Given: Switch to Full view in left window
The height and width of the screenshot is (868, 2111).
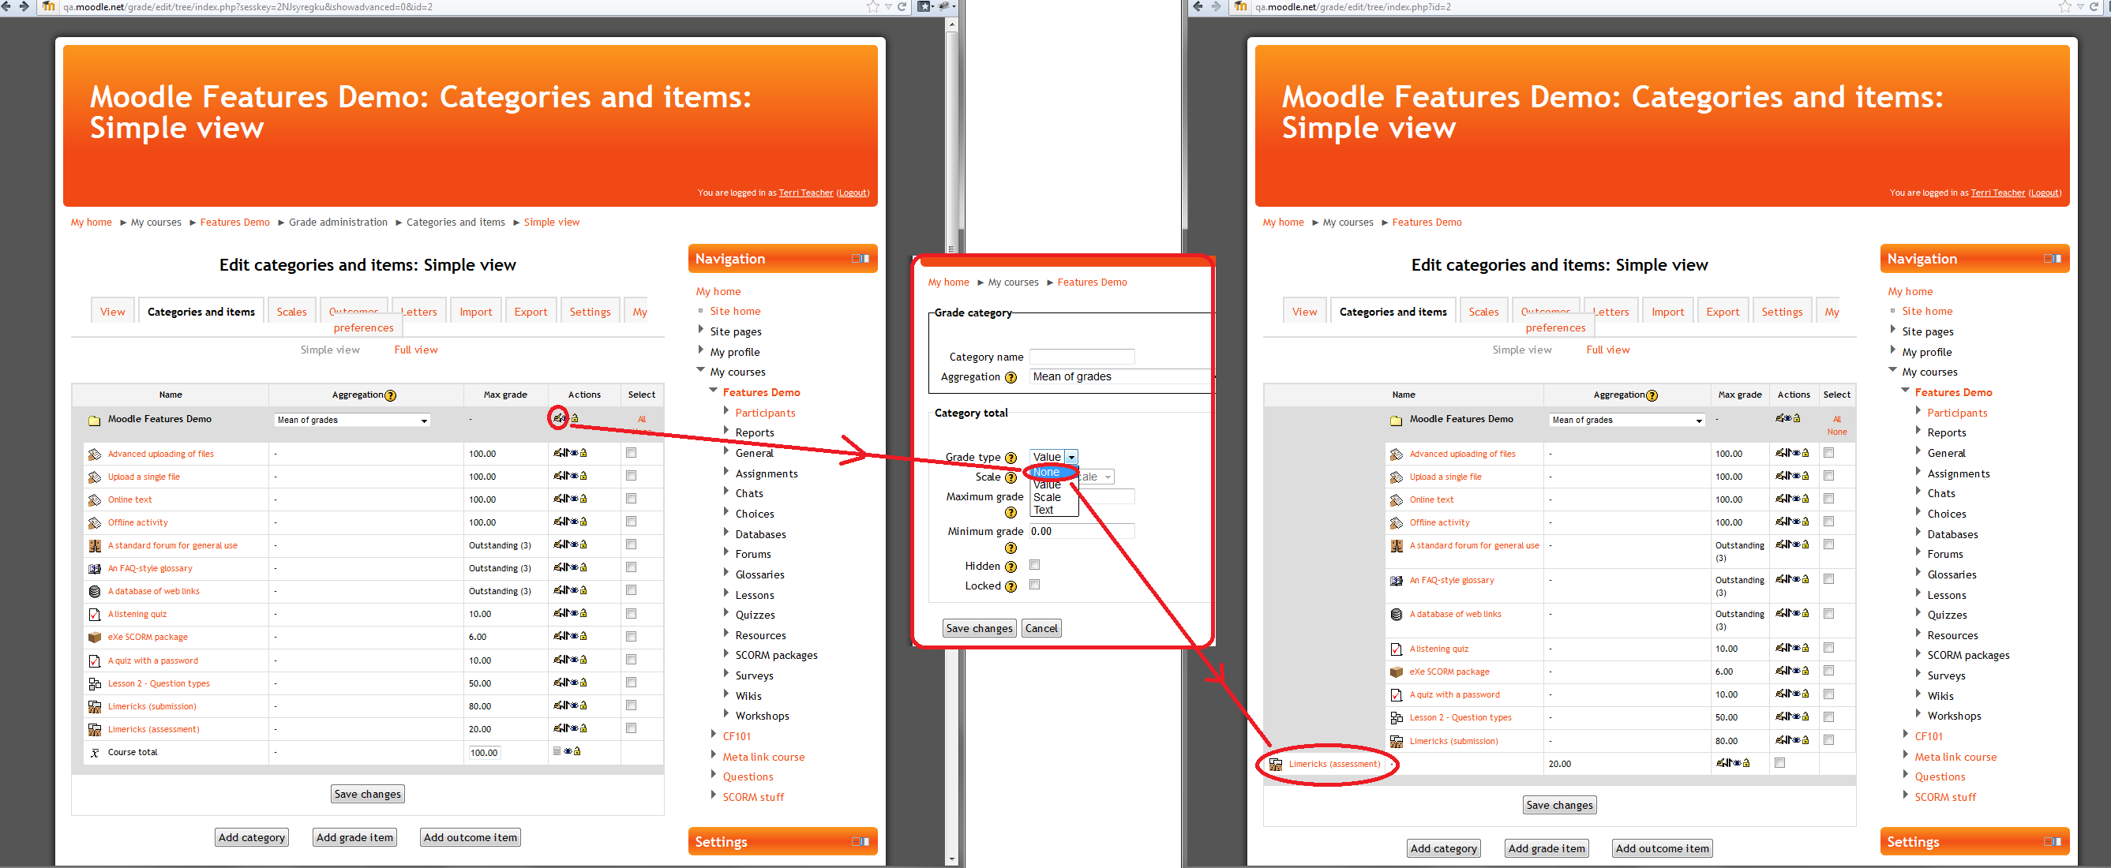Looking at the screenshot, I should (415, 350).
